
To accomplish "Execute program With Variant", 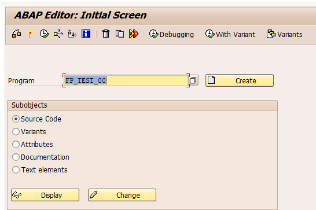I will click(230, 34).
